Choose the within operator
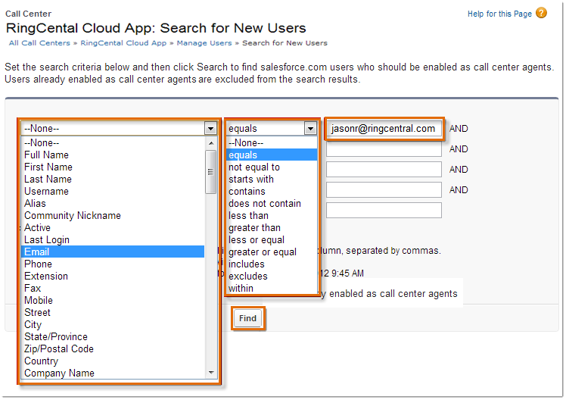 [272, 289]
